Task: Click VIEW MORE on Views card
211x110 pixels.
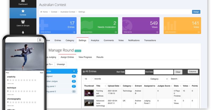Action: (128, 32)
